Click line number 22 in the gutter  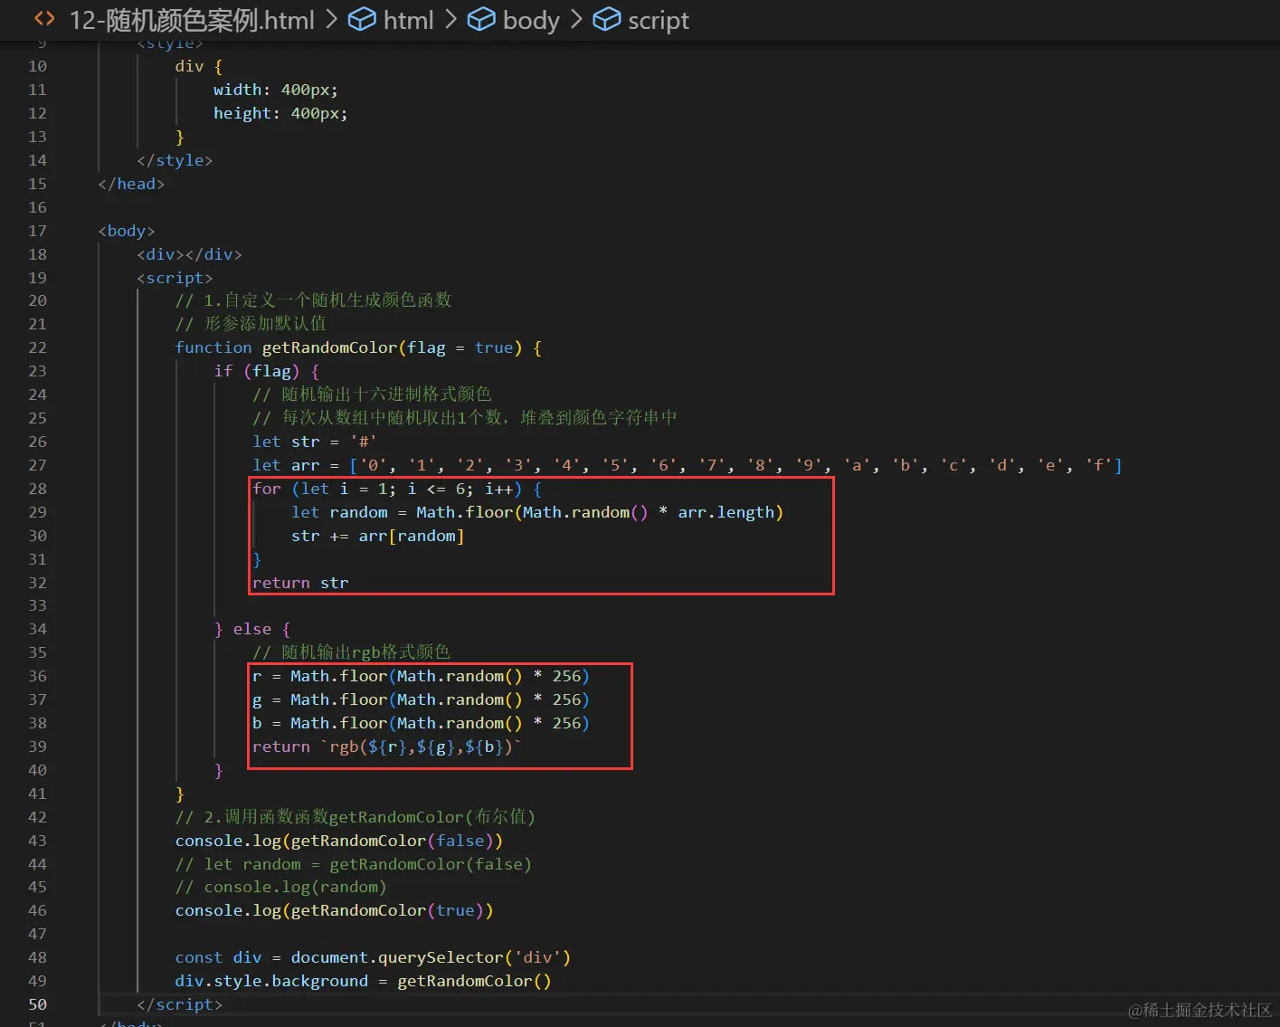coord(37,347)
